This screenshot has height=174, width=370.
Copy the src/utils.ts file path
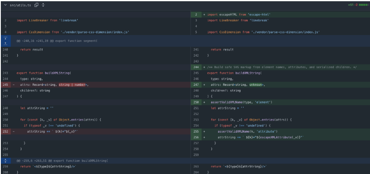click(x=36, y=5)
